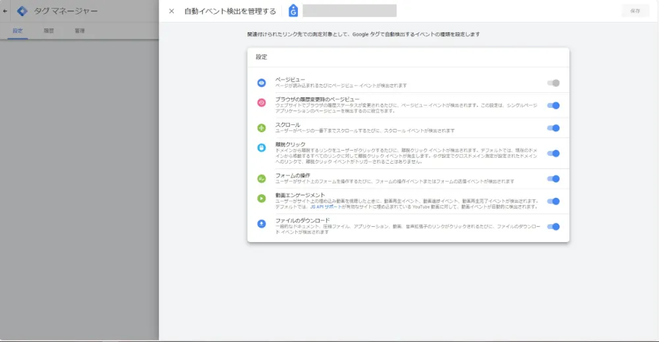Click the pink ブラウザの履歴変更時 history icon

(262, 103)
